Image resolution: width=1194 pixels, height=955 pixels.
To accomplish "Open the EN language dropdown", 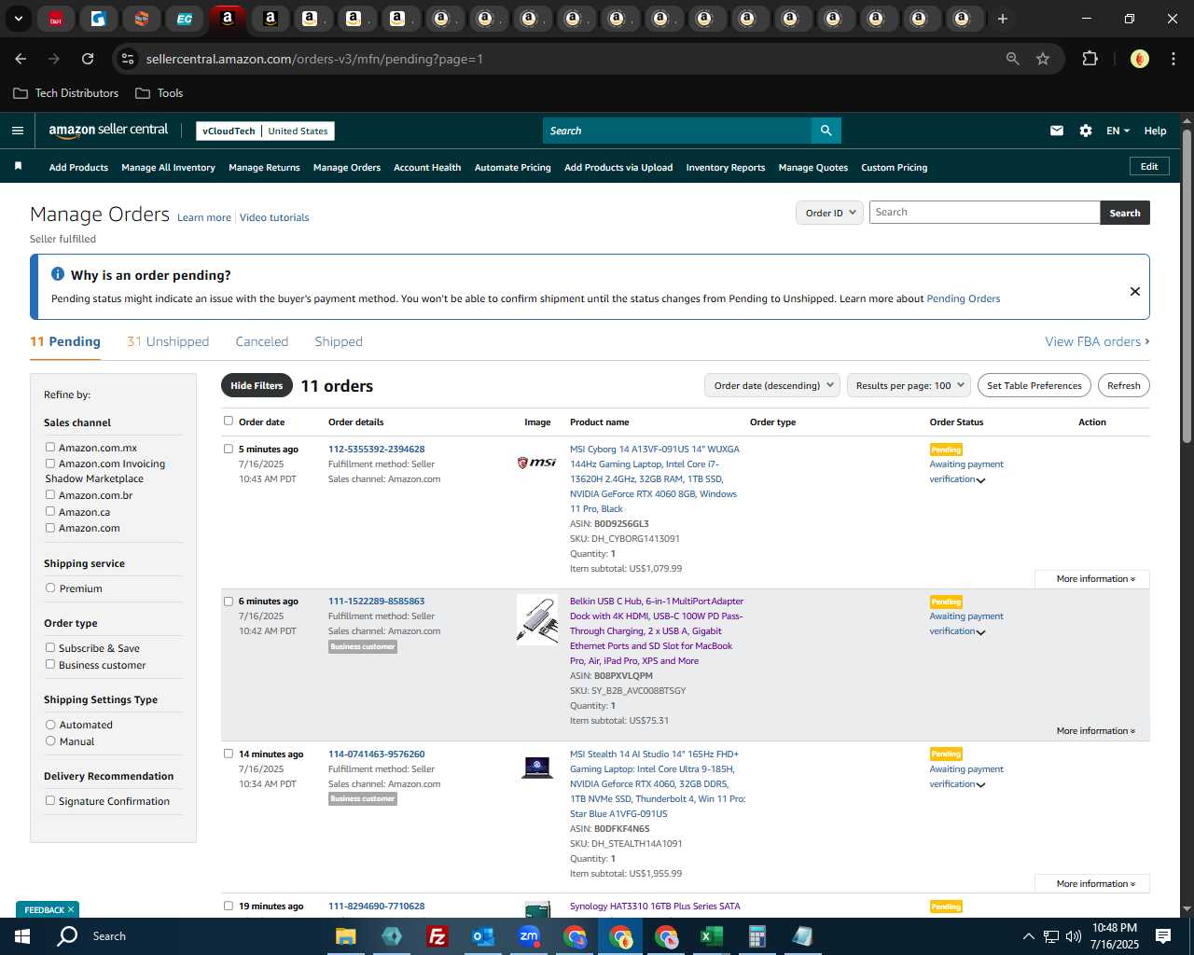I will [1118, 131].
